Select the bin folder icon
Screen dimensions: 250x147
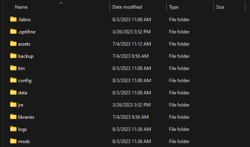(x=13, y=68)
